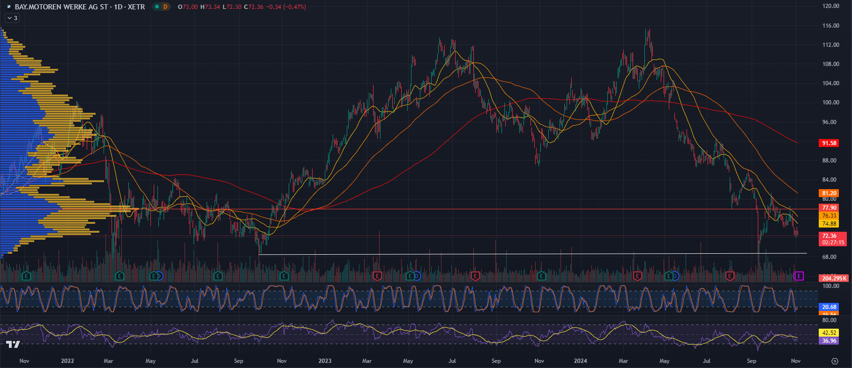Click the TradingView logo in the corner
Image resolution: width=852 pixels, height=368 pixels.
click(x=13, y=345)
